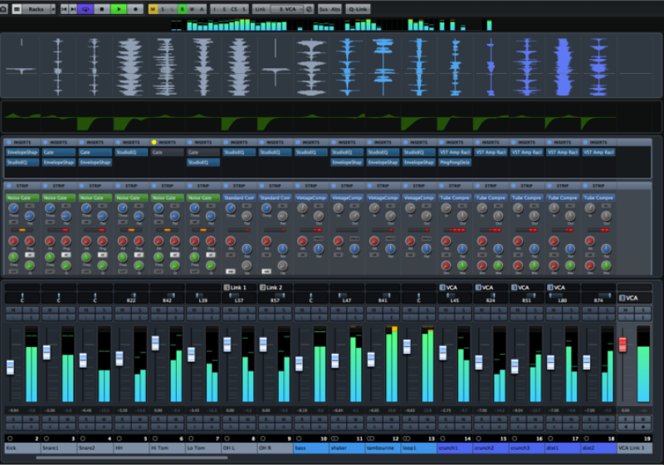Click the yellow global Mute (M) button
Image resolution: width=664 pixels, height=465 pixels.
(152, 8)
